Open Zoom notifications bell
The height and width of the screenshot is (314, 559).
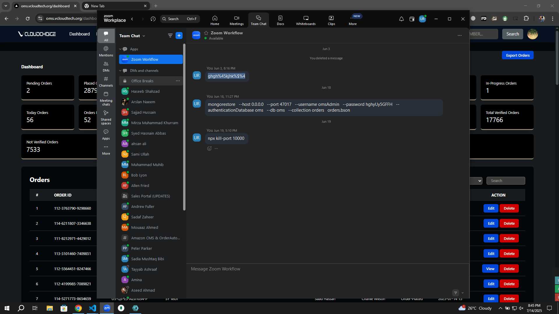401,19
